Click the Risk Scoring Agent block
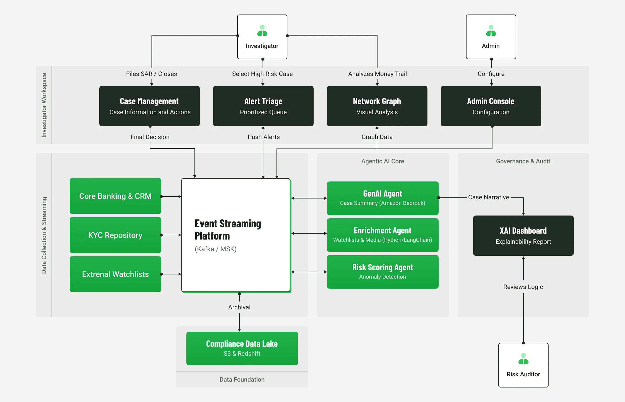Screen dimensions: 625x402 coord(383,272)
